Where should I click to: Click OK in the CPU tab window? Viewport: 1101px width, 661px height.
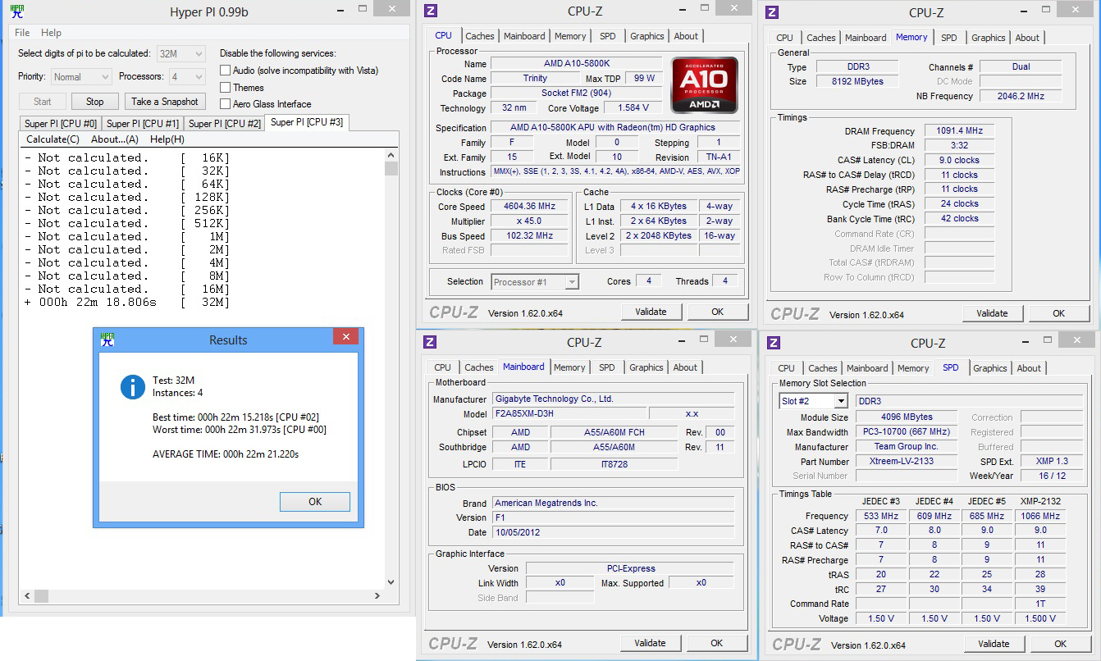(718, 312)
